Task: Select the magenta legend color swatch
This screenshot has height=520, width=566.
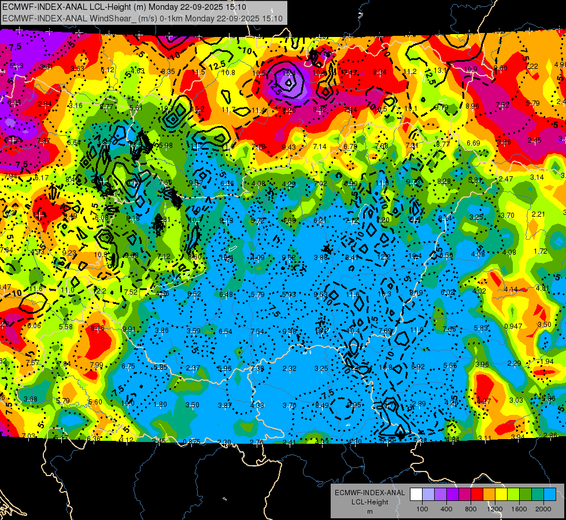Action: 465,495
